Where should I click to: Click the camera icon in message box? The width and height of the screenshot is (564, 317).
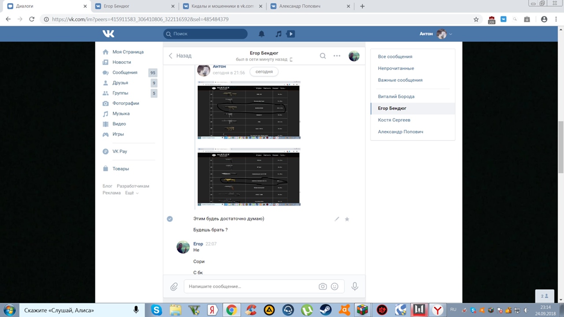coord(323,287)
